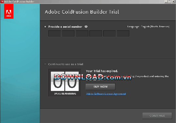
Task: Close the Adobe ColdFusion Builder window
Action: coord(173,2)
